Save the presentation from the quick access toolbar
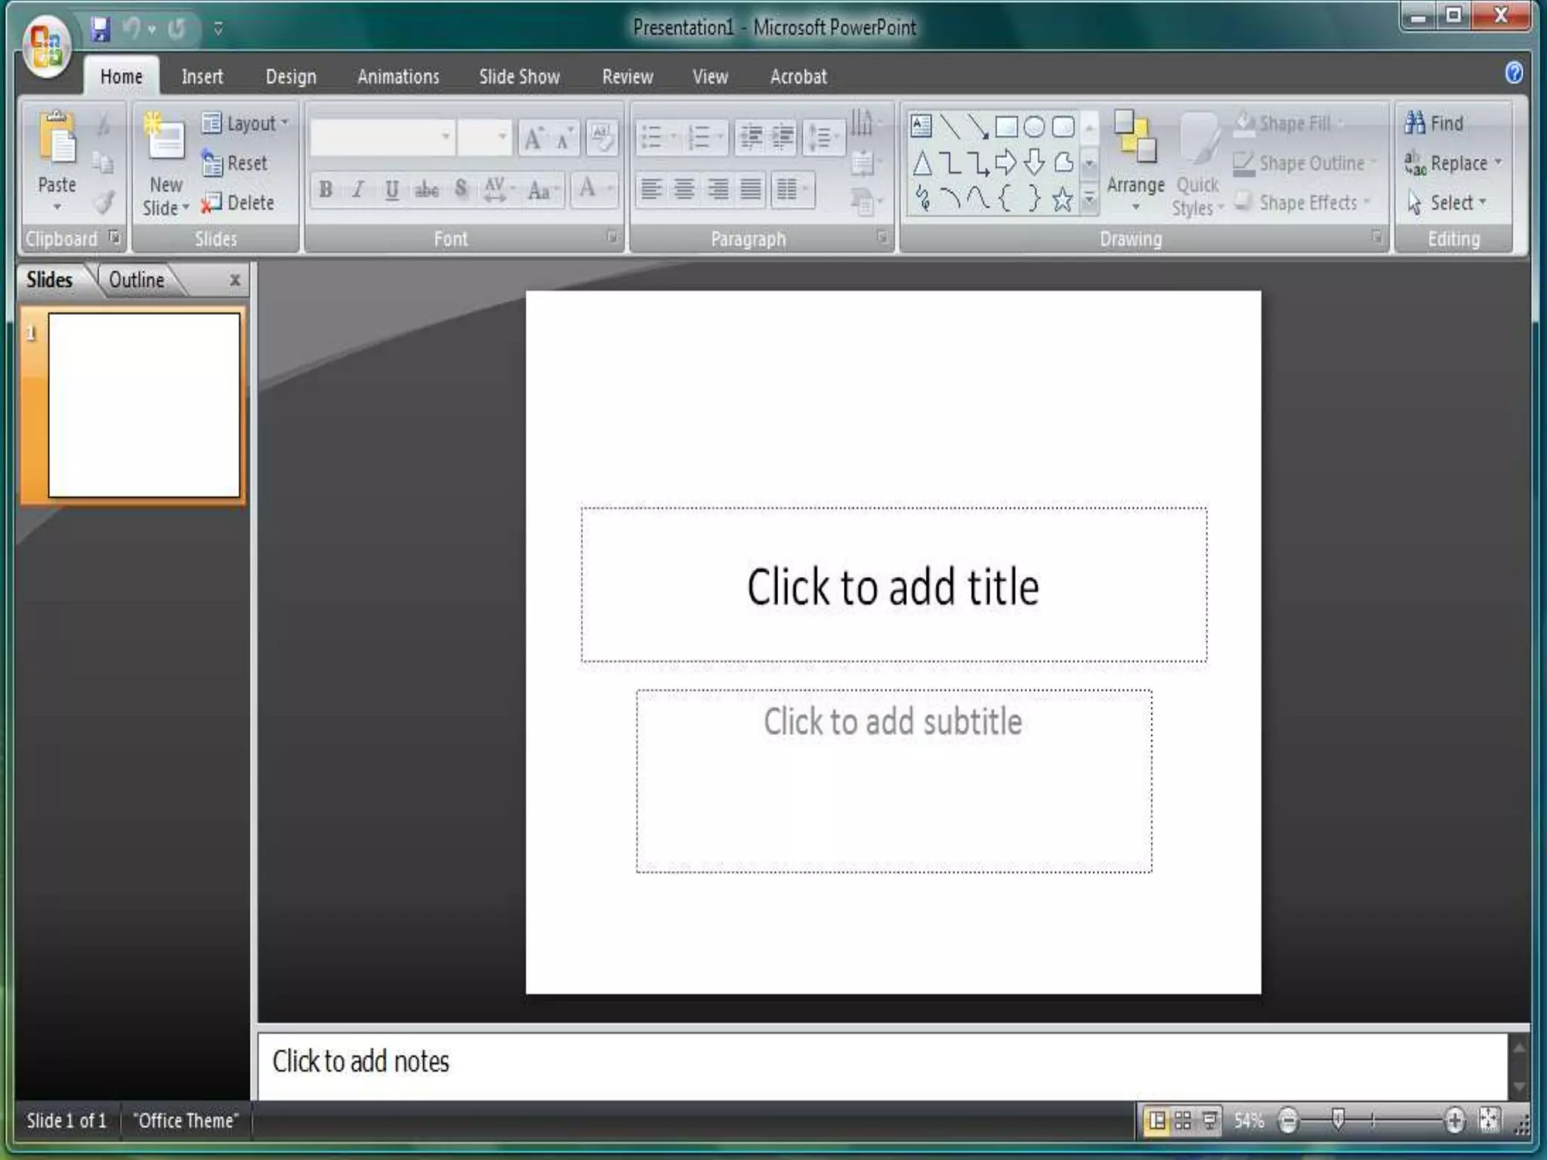The image size is (1547, 1160). [100, 29]
